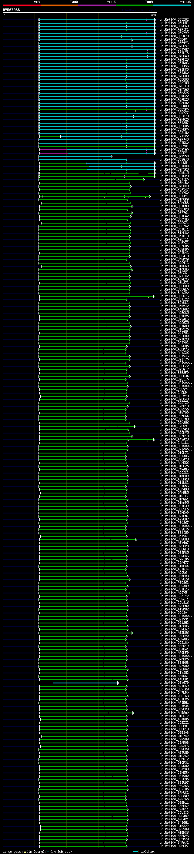Click the green ~80% legend segment
This screenshot has height=854, width=194.
135,5
